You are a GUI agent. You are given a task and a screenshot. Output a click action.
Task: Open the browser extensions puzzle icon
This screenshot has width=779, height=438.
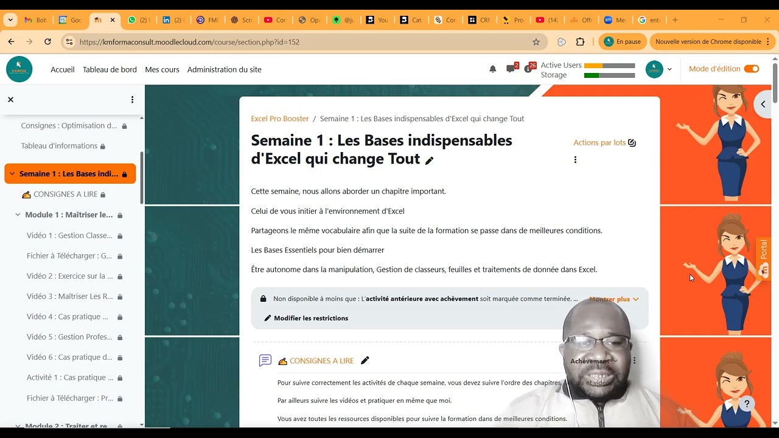pyautogui.click(x=580, y=42)
